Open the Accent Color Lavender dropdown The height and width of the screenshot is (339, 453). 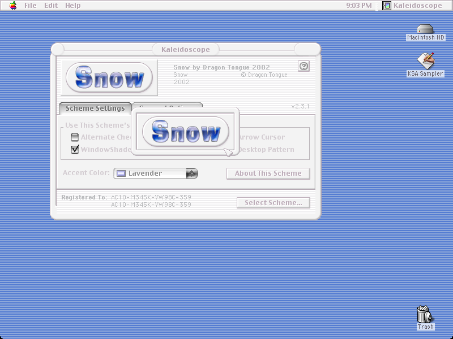point(156,173)
